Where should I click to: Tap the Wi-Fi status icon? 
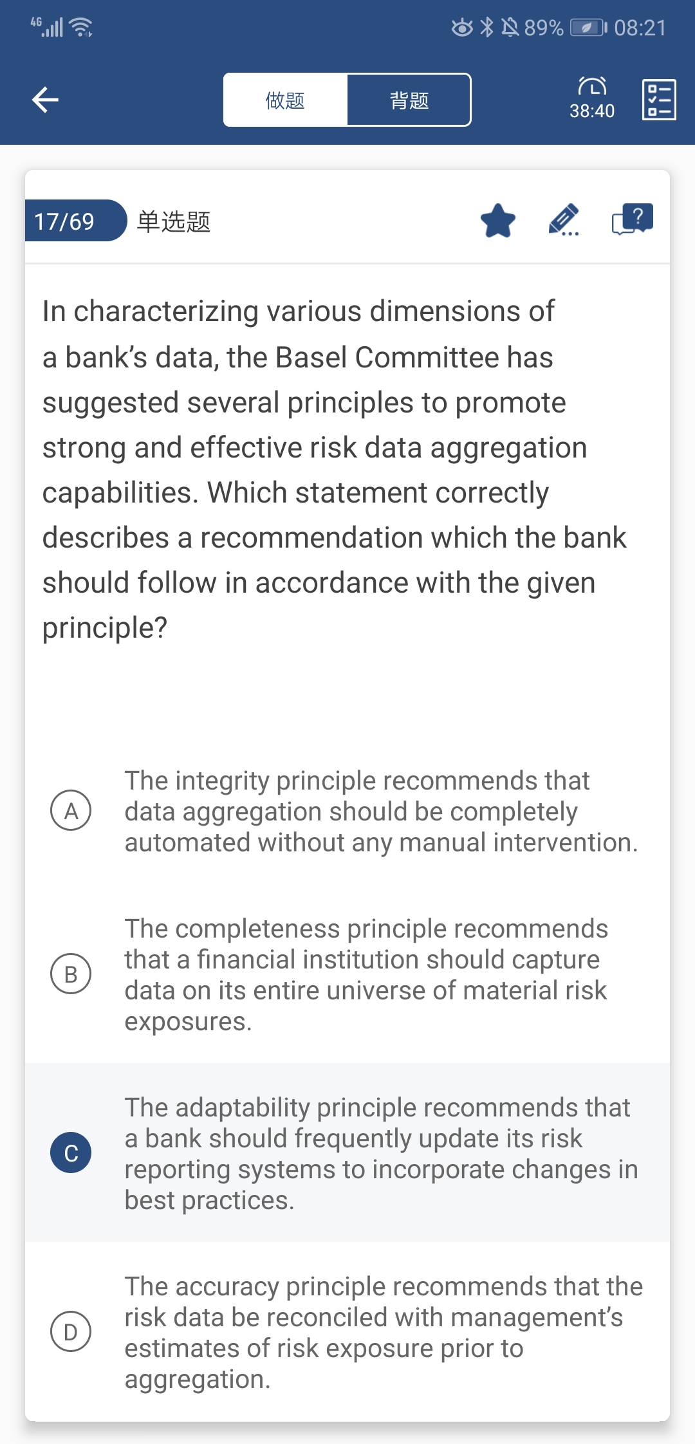pos(81,27)
